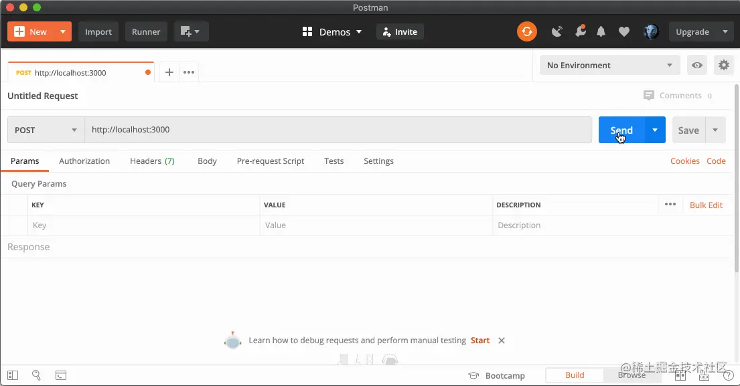Click the two-pane layout icon
Screen dimensions: 740x386
tap(680, 376)
